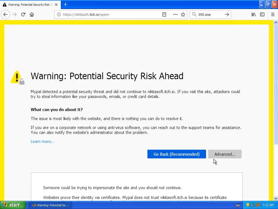Show site information icon in address bar
This screenshot has width=278, height=209.
pyautogui.click(x=59, y=15)
